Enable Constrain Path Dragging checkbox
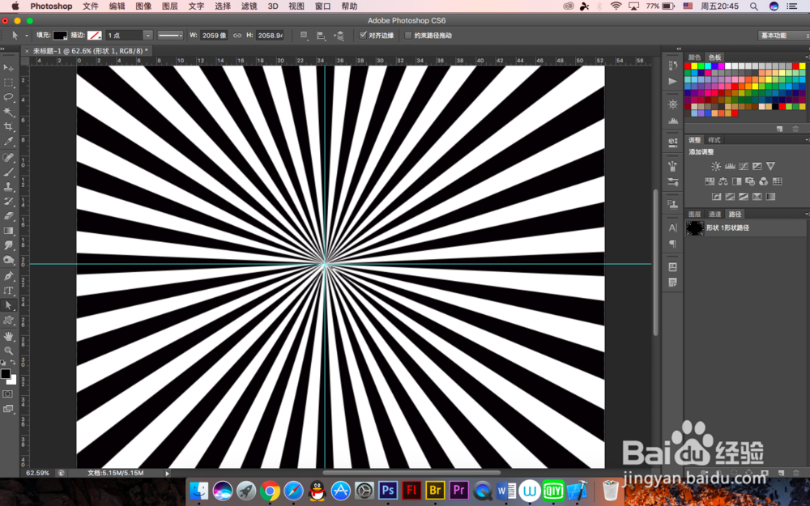 pyautogui.click(x=408, y=35)
